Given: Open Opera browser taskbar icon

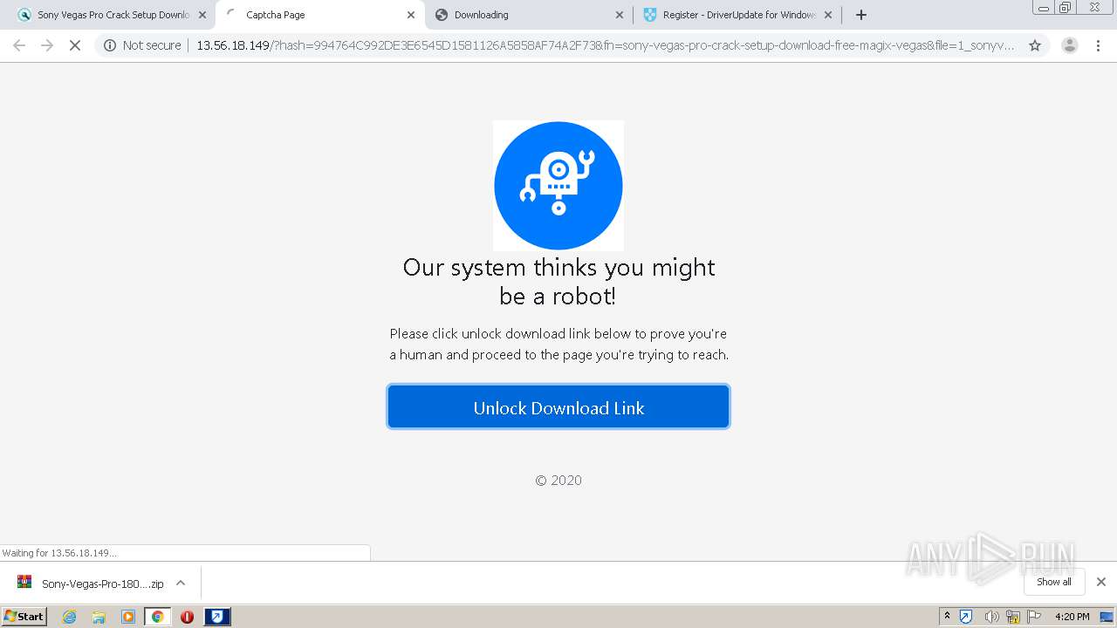Looking at the screenshot, I should point(187,617).
